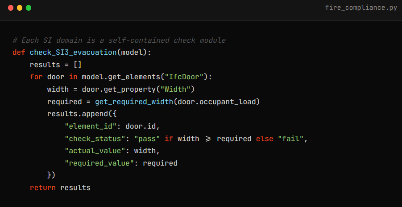The image size is (402, 207).
Task: Click the "check_status" dictionary key
Action: pos(97,138)
